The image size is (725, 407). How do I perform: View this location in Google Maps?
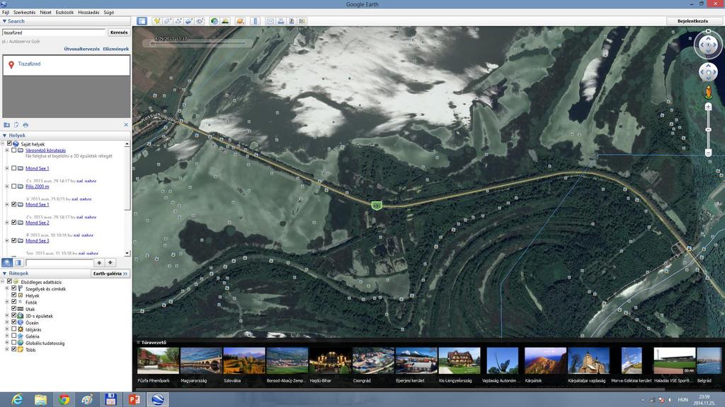[x=302, y=21]
